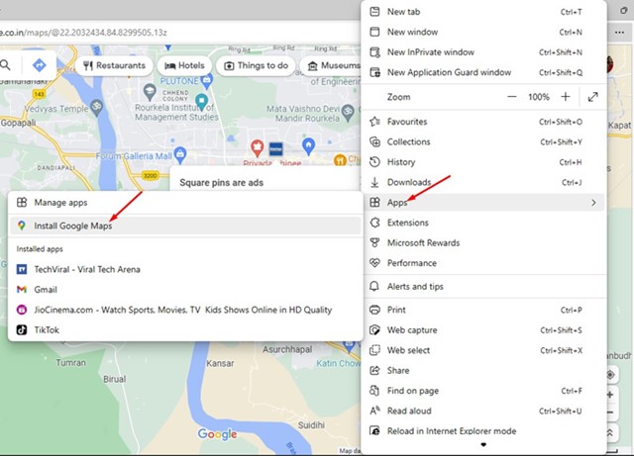Click the New window icon
This screenshot has width=634, height=456.
point(374,32)
